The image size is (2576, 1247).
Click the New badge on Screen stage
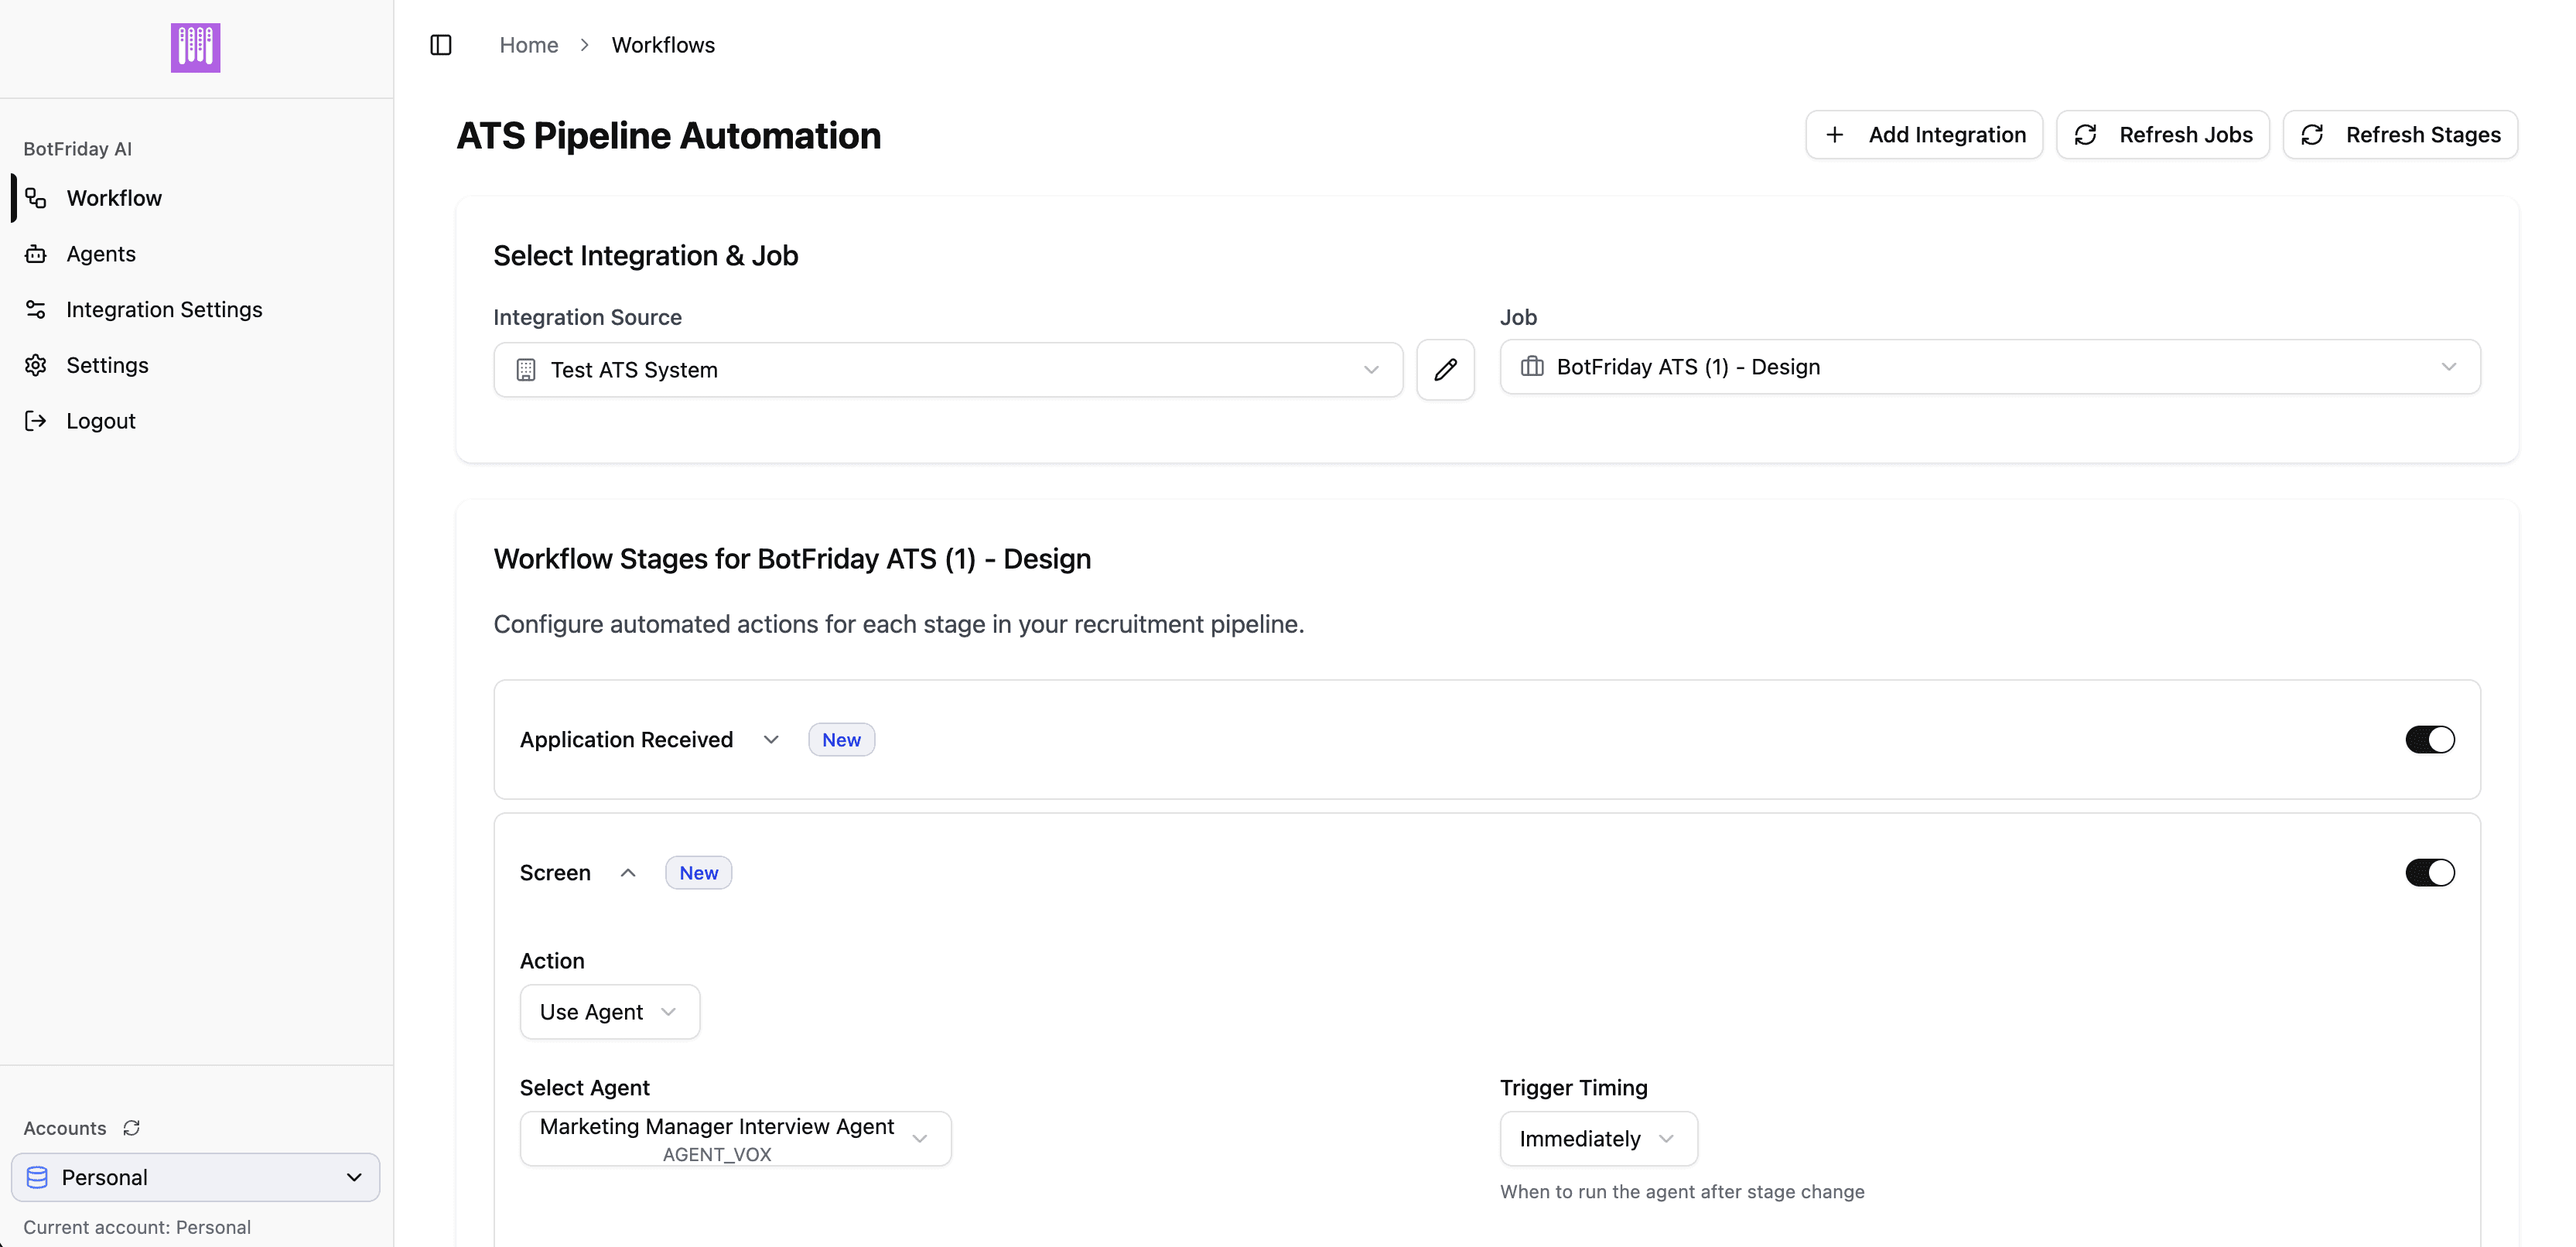point(698,873)
